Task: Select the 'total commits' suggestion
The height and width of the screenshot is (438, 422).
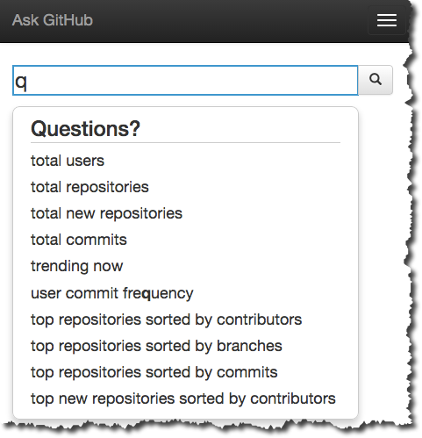Action: [x=79, y=240]
